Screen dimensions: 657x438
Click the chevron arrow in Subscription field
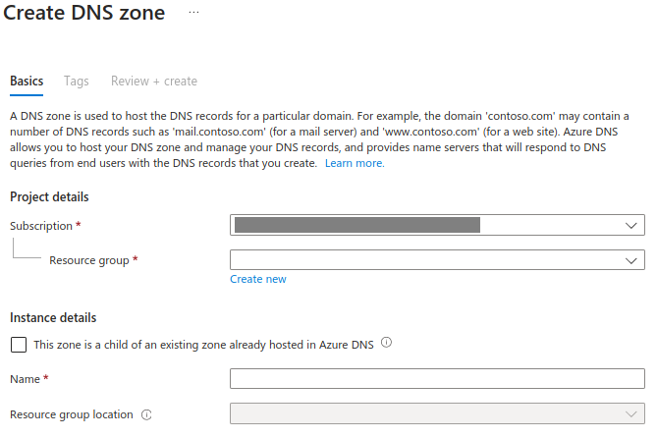pyautogui.click(x=631, y=225)
